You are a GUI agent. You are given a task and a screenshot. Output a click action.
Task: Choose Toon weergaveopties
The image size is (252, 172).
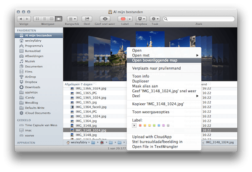[x=164, y=112]
